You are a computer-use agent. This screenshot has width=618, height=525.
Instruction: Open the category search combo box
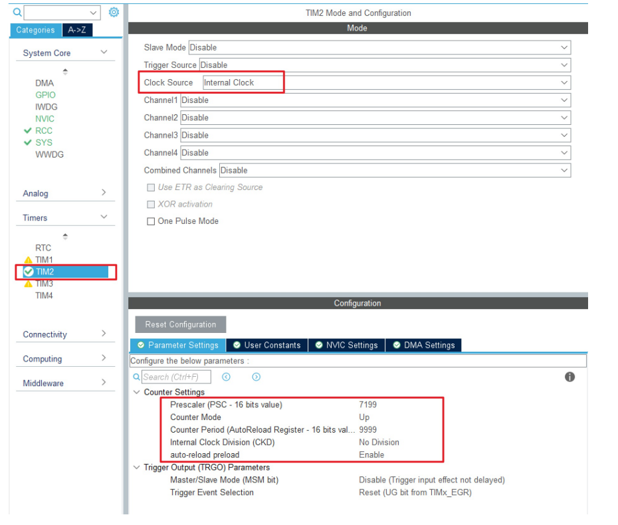[x=62, y=13]
